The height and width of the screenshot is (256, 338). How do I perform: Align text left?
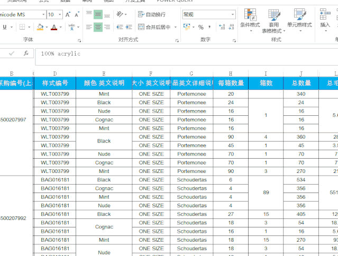pos(89,27)
